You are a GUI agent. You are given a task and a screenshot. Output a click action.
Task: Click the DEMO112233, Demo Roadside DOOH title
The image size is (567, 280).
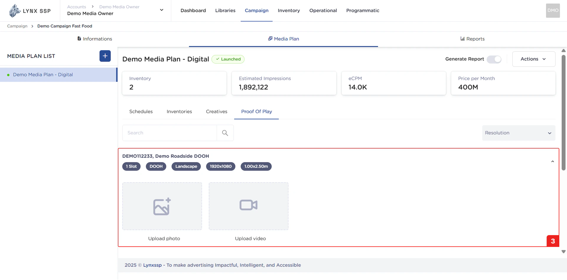tap(166, 156)
